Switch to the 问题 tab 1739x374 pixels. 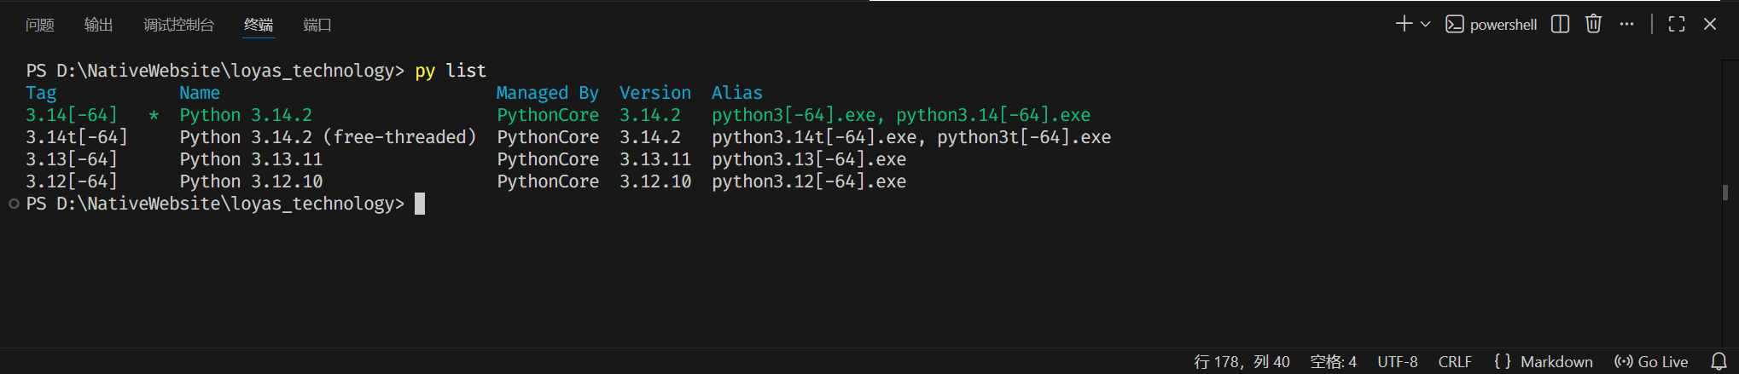[x=40, y=25]
